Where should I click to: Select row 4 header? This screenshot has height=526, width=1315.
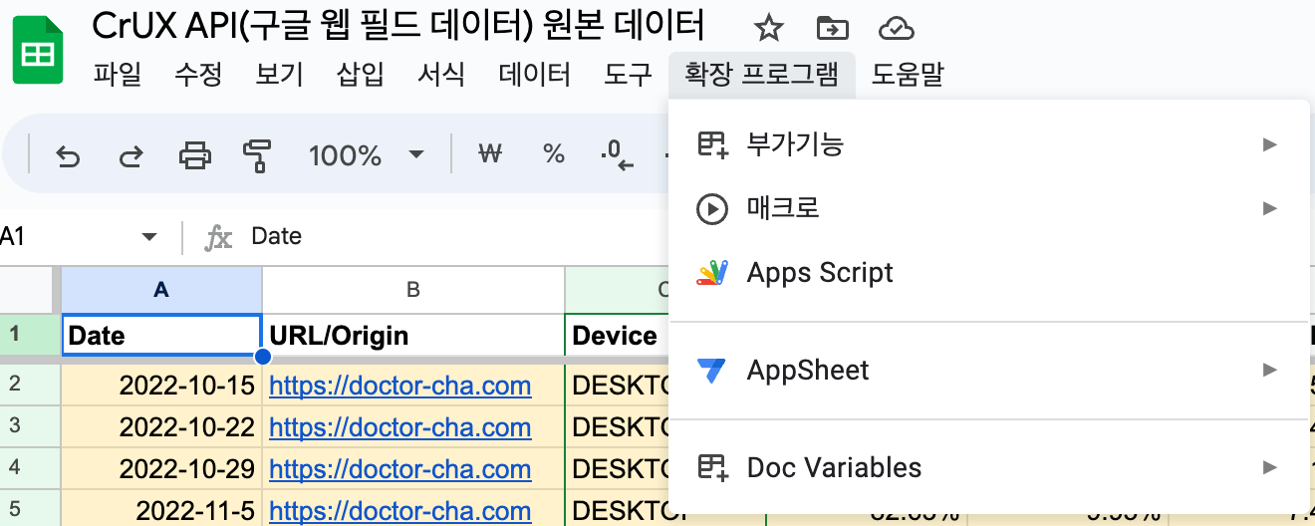[30, 469]
